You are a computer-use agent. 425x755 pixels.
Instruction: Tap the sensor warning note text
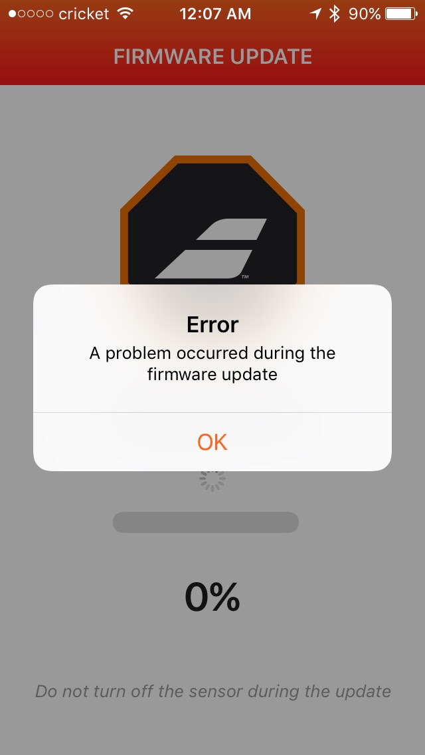coord(212,691)
